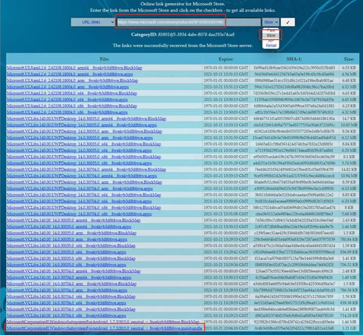Screen dimensions: 363x335
Task: Choose the Retail ring option
Action: click(x=271, y=45)
